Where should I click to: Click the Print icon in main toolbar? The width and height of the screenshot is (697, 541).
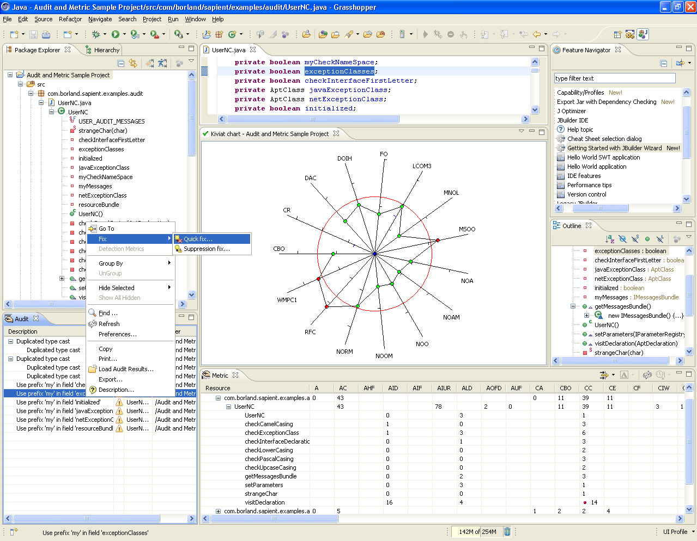pos(46,34)
